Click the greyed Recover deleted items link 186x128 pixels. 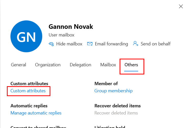pyautogui.click(x=116, y=113)
